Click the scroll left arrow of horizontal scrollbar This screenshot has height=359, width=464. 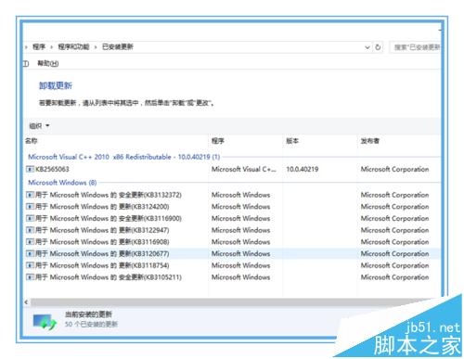(26, 302)
